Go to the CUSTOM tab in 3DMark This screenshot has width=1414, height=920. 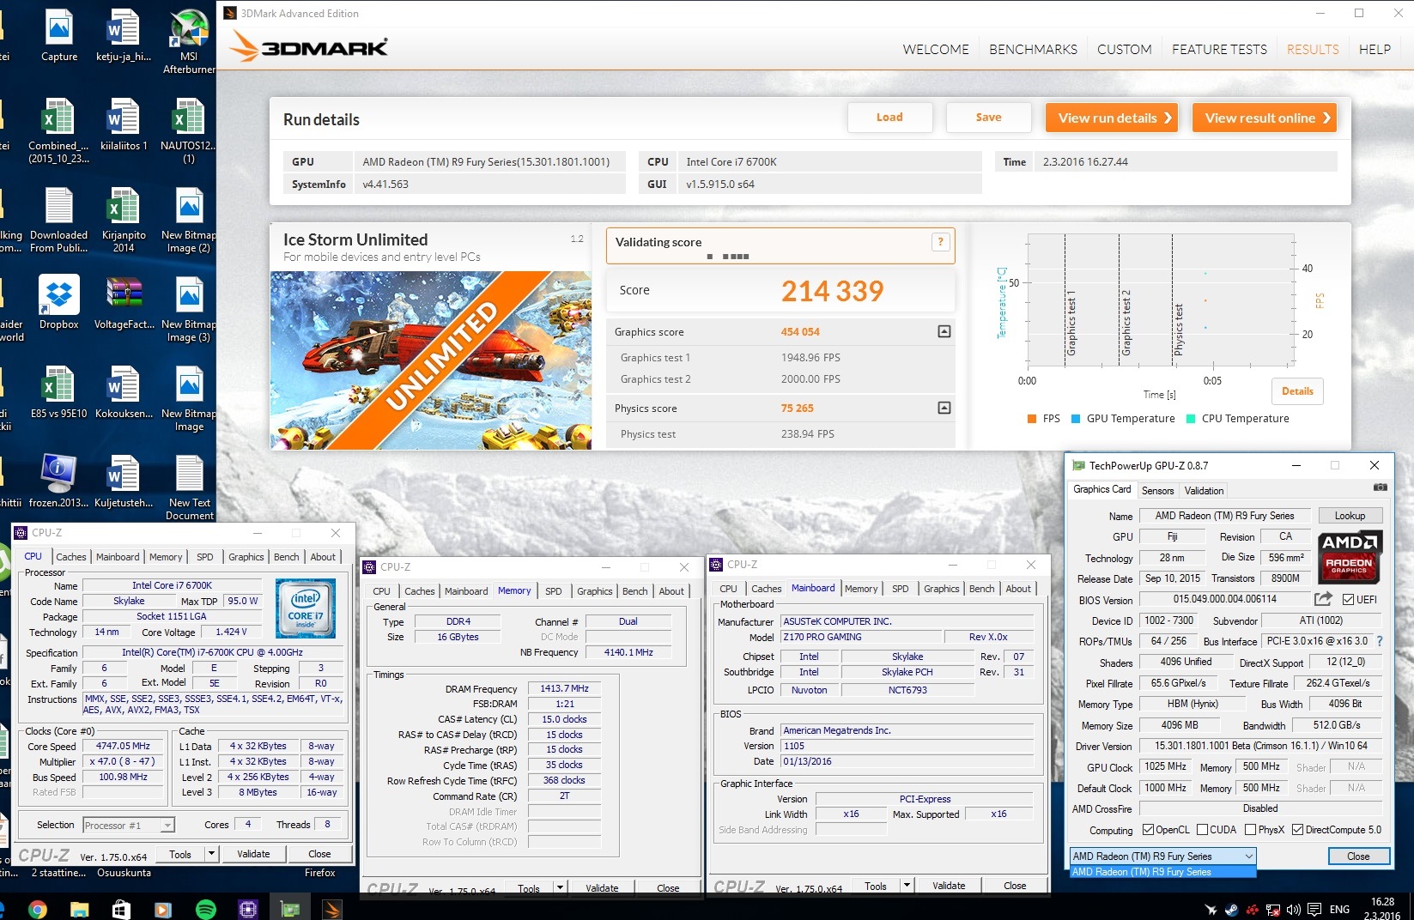[1125, 50]
